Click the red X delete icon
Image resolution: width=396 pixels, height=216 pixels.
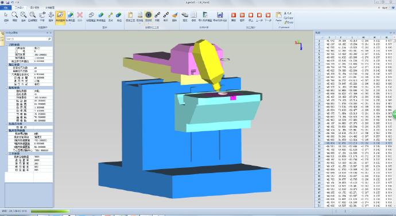[80, 17]
